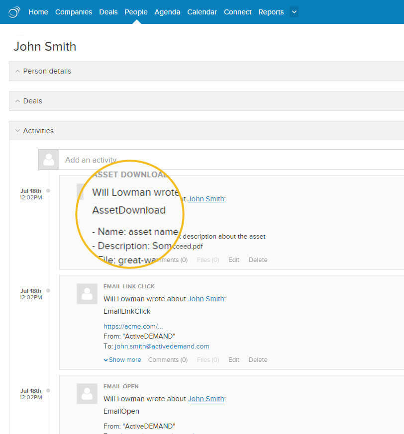Click timeline dot beside Email Link Click activity
This screenshot has width=404, height=434.
[x=48, y=291]
